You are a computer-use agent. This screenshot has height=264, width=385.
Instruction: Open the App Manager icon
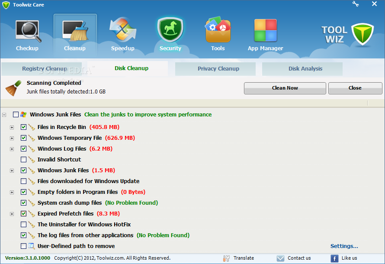[266, 30]
